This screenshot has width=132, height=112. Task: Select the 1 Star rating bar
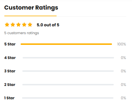[x=68, y=98]
